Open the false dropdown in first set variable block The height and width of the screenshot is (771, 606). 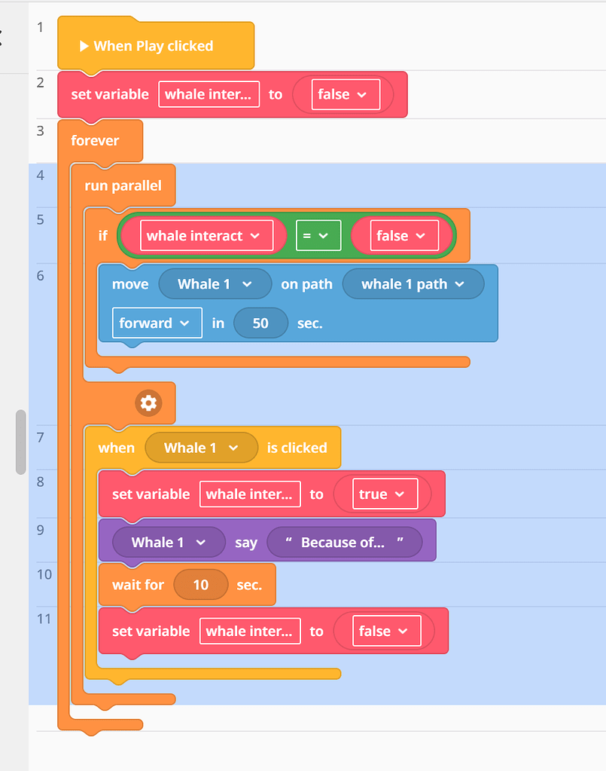pos(345,94)
